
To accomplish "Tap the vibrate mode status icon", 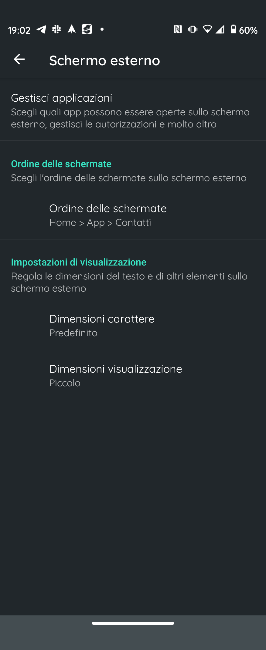I will (193, 29).
